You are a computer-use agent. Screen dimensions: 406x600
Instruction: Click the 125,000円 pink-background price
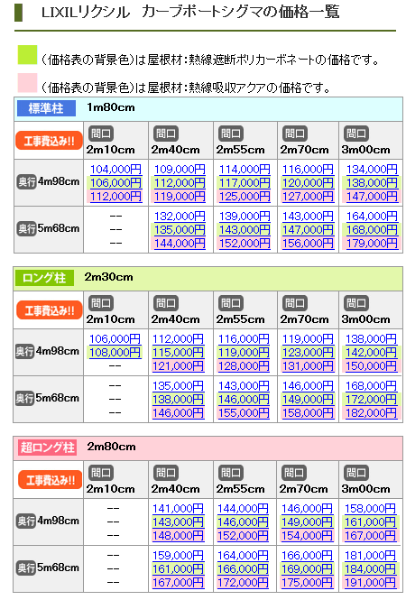[245, 197]
